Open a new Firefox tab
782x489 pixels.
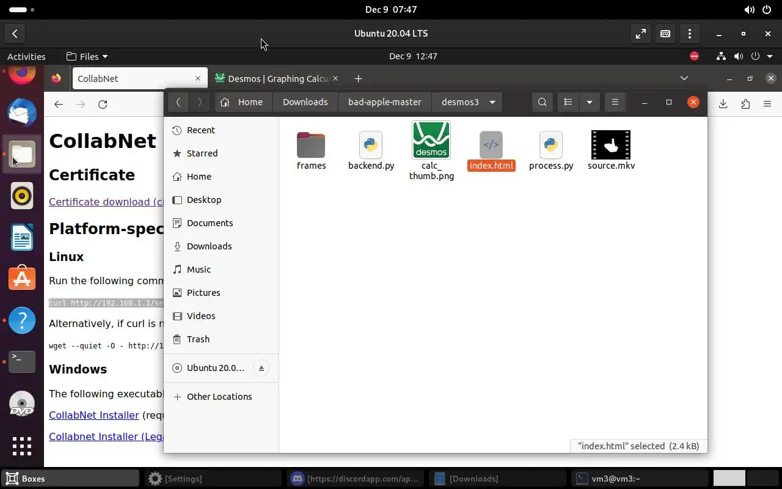point(358,78)
